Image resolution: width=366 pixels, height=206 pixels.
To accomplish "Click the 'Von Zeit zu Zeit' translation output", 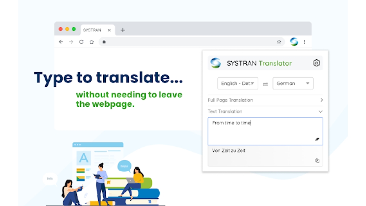I will pyautogui.click(x=265, y=156).
